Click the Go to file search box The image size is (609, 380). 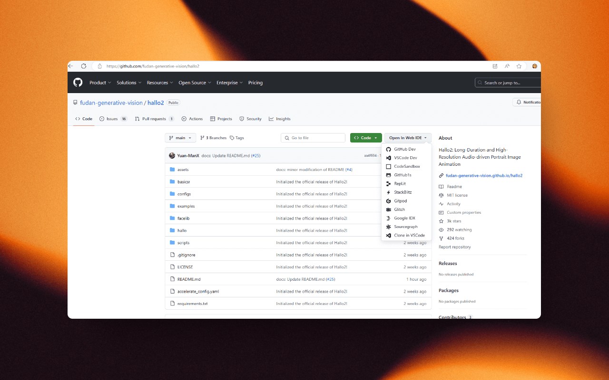click(313, 138)
